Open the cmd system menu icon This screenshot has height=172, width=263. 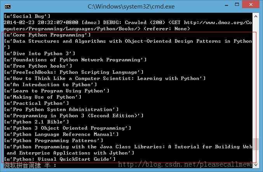point(8,6)
